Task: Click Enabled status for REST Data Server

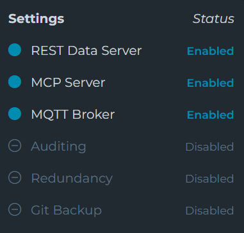Action: coord(210,51)
